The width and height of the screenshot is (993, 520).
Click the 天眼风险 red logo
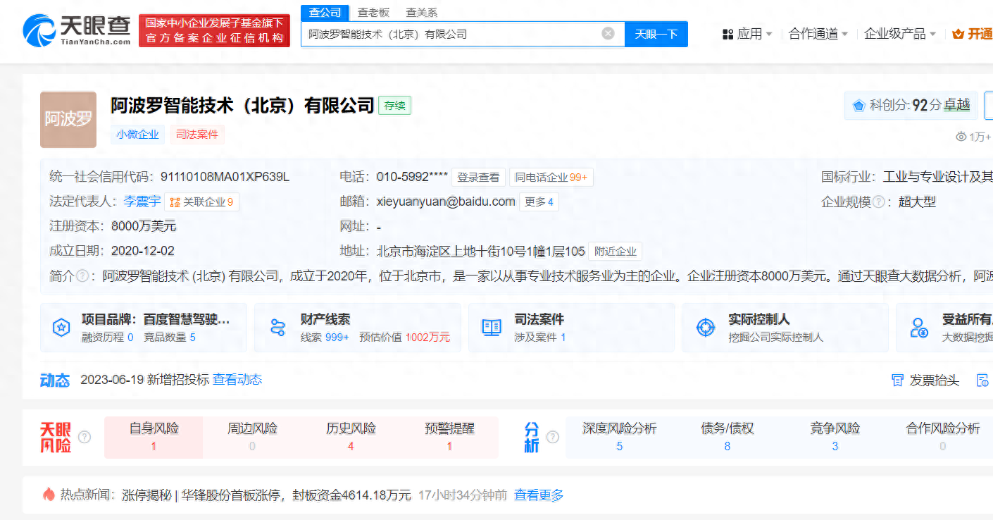[56, 438]
